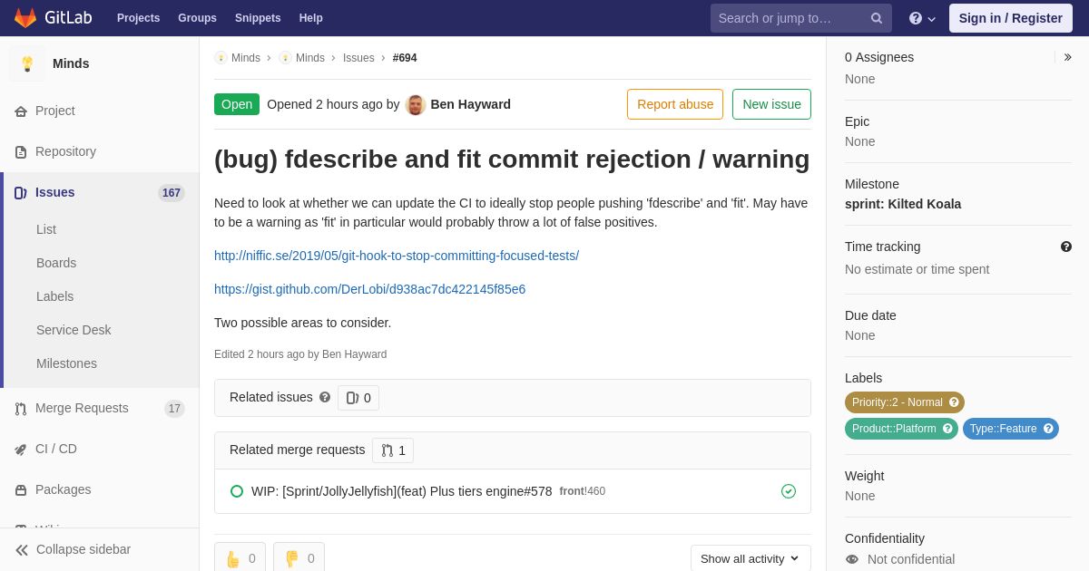Click the Minds project name in sidebar

tap(71, 63)
